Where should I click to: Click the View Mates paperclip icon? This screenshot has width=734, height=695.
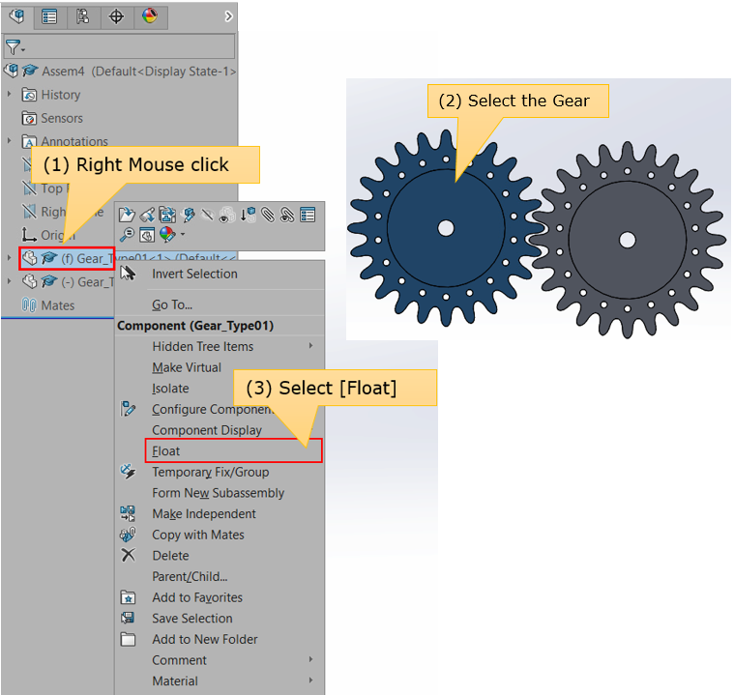[x=267, y=215]
